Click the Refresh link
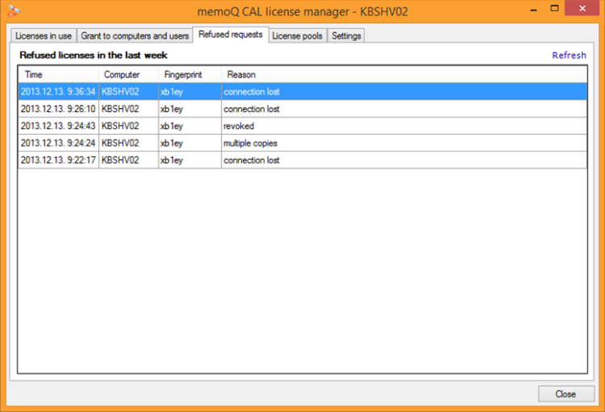605x412 pixels. pyautogui.click(x=569, y=55)
